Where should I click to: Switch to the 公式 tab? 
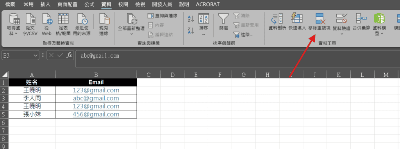[x=89, y=4]
